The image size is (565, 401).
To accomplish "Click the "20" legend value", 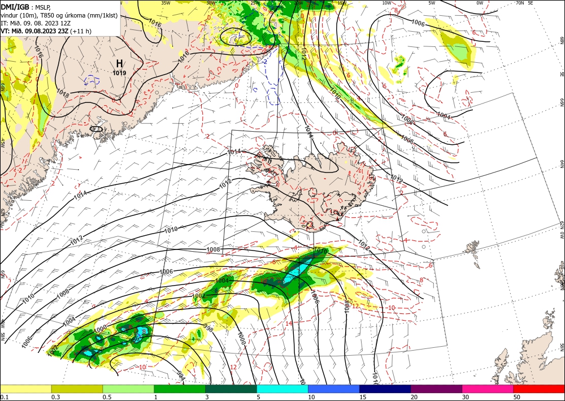I will [414, 397].
